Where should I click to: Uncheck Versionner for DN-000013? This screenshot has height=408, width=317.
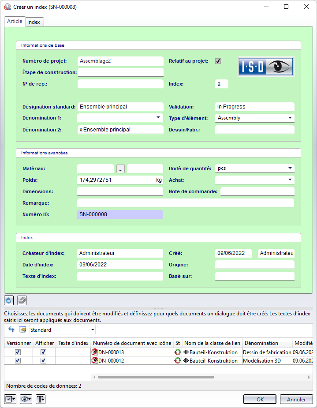coord(18,352)
